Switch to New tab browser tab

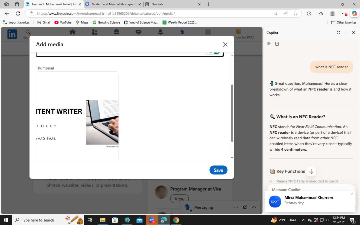click(x=173, y=4)
